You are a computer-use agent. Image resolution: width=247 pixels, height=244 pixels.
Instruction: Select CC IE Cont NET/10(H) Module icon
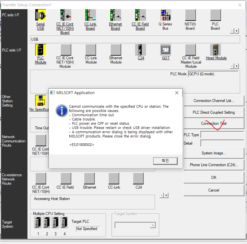pyautogui.click(x=66, y=50)
